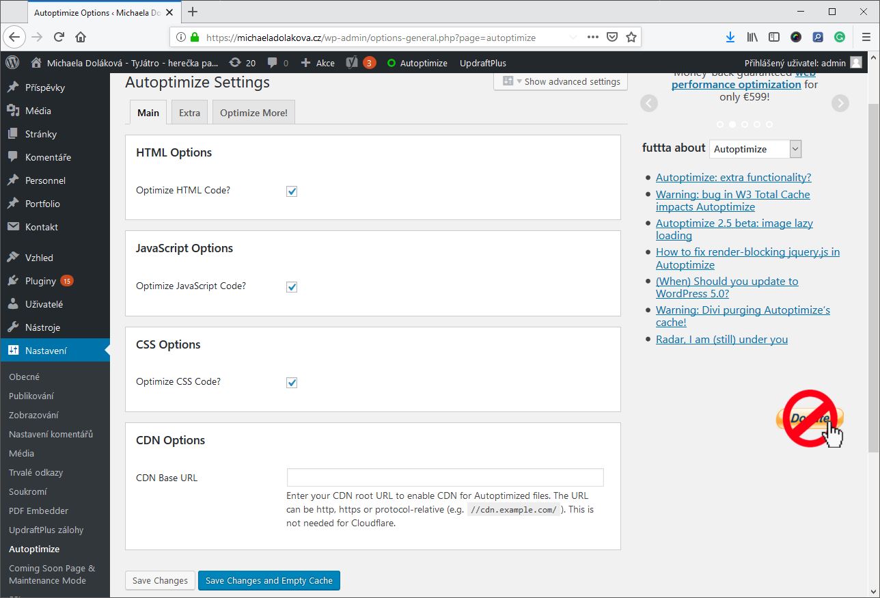880x598 pixels.
Task: Toggle the Optimize JavaScript Code checkbox
Action: click(x=292, y=287)
